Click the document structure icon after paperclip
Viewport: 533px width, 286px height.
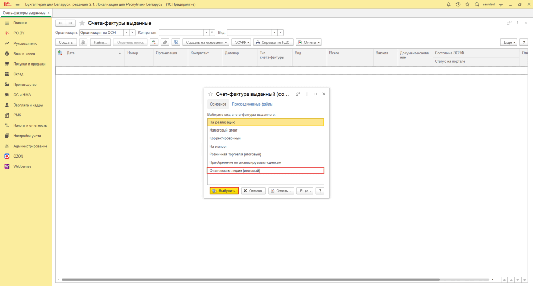176,43
